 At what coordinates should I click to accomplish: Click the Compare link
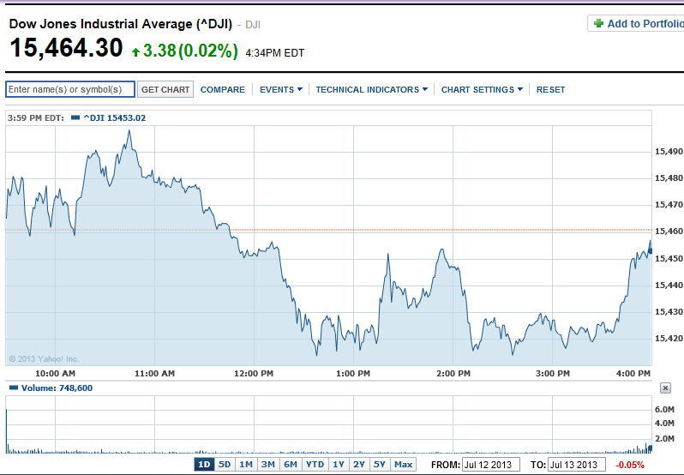222,90
